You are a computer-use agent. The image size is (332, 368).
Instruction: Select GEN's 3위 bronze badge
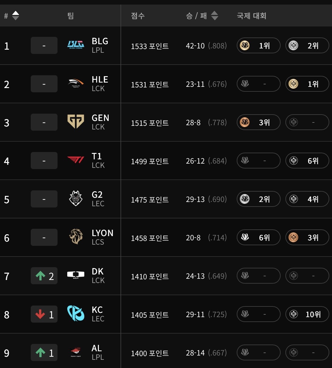pyautogui.click(x=258, y=122)
